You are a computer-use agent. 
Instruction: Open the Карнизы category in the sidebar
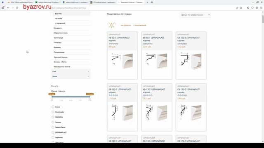(59, 14)
